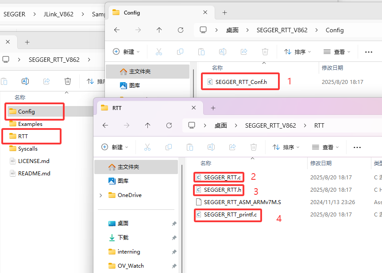Image resolution: width=382 pixels, height=273 pixels.
Task: Click the pin icon next to 下载 in sidebar
Action: (x=174, y=238)
